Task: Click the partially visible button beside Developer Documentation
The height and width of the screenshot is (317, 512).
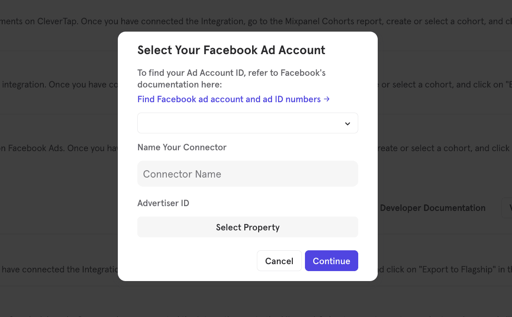Action: (508, 208)
